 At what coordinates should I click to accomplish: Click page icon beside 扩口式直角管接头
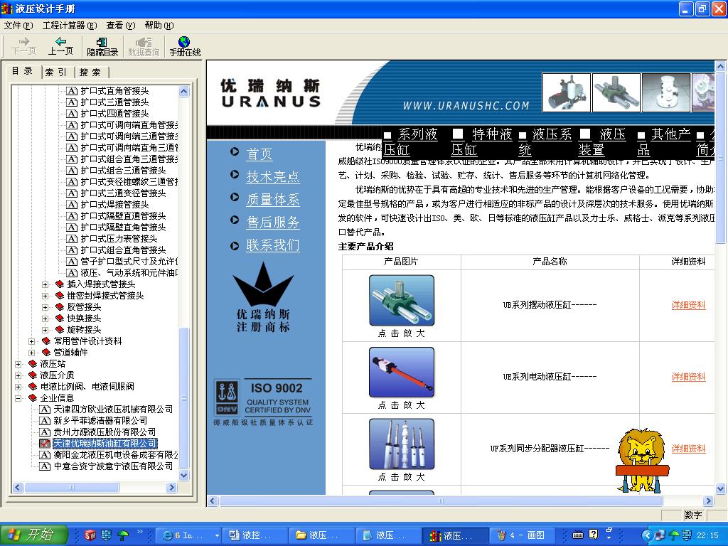[72, 91]
